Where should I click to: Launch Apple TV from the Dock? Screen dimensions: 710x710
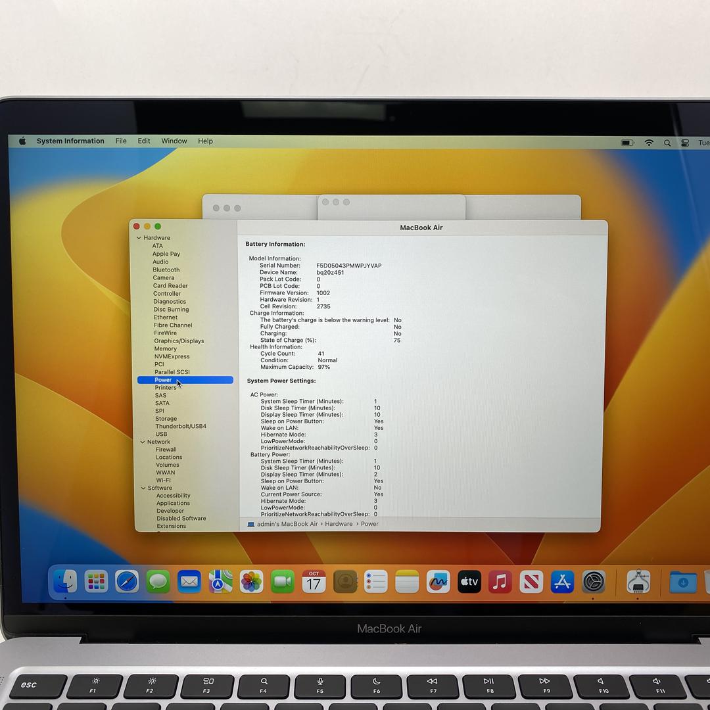(469, 581)
